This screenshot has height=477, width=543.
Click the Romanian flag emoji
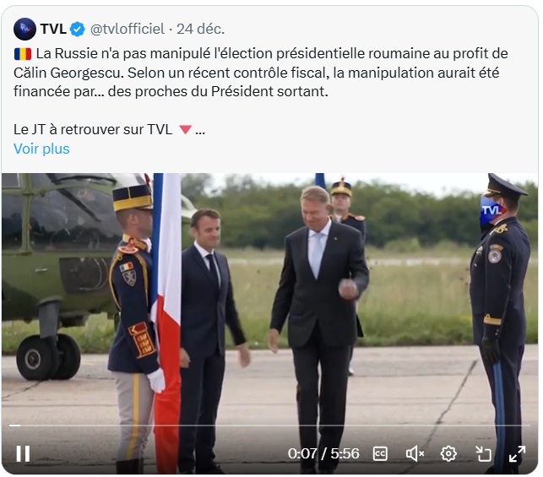[23, 54]
